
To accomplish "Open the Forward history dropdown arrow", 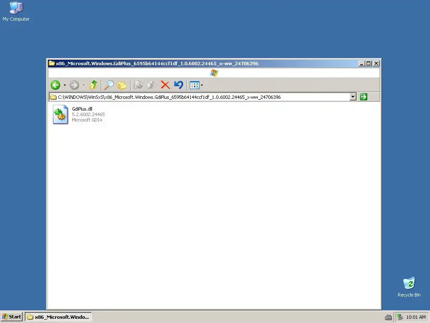I will (84, 85).
